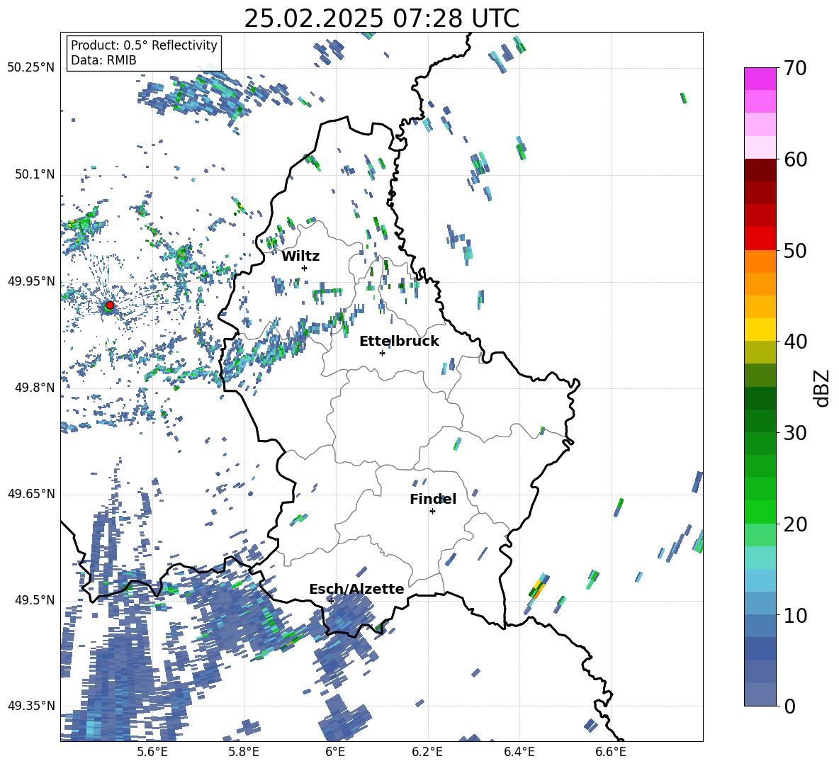This screenshot has width=839, height=766.
Task: Click the cross marker below Findel
Action: point(432,512)
